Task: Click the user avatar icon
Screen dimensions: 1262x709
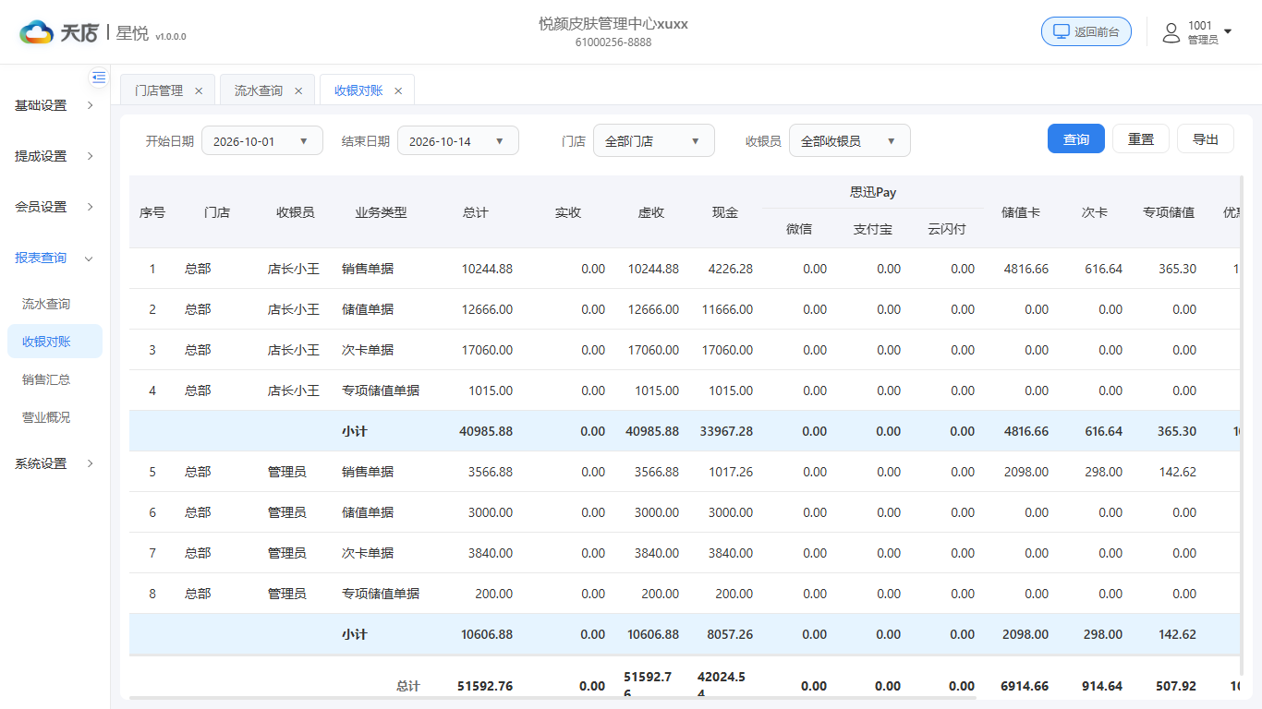Action: (1171, 33)
